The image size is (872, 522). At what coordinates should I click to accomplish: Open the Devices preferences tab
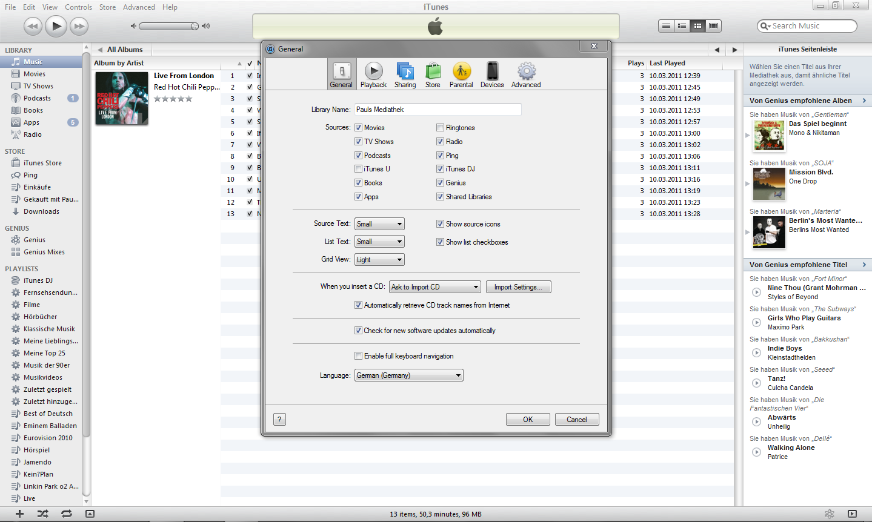pos(492,75)
